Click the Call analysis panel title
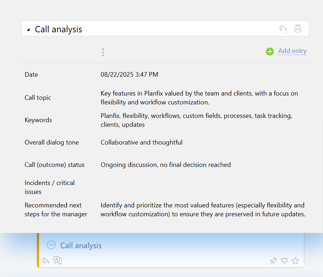The height and width of the screenshot is (277, 323). pyautogui.click(x=58, y=29)
